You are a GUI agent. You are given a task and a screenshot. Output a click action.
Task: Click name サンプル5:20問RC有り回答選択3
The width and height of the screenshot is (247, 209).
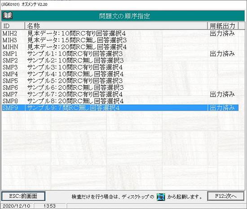(75, 81)
